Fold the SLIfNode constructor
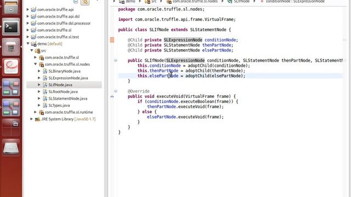 point(116,60)
